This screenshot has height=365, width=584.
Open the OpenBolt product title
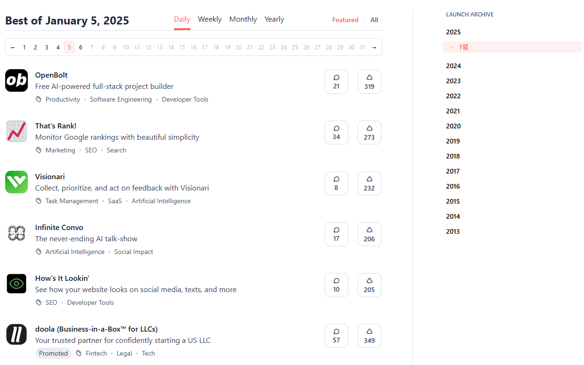tap(51, 75)
